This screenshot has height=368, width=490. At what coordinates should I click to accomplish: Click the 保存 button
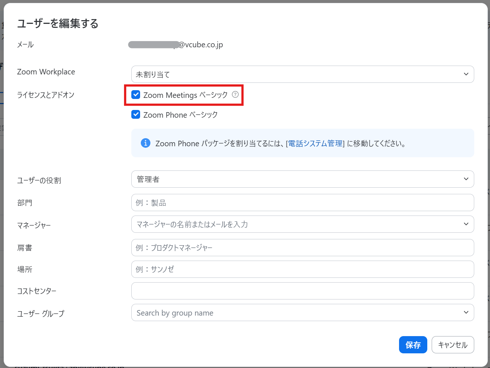click(413, 345)
